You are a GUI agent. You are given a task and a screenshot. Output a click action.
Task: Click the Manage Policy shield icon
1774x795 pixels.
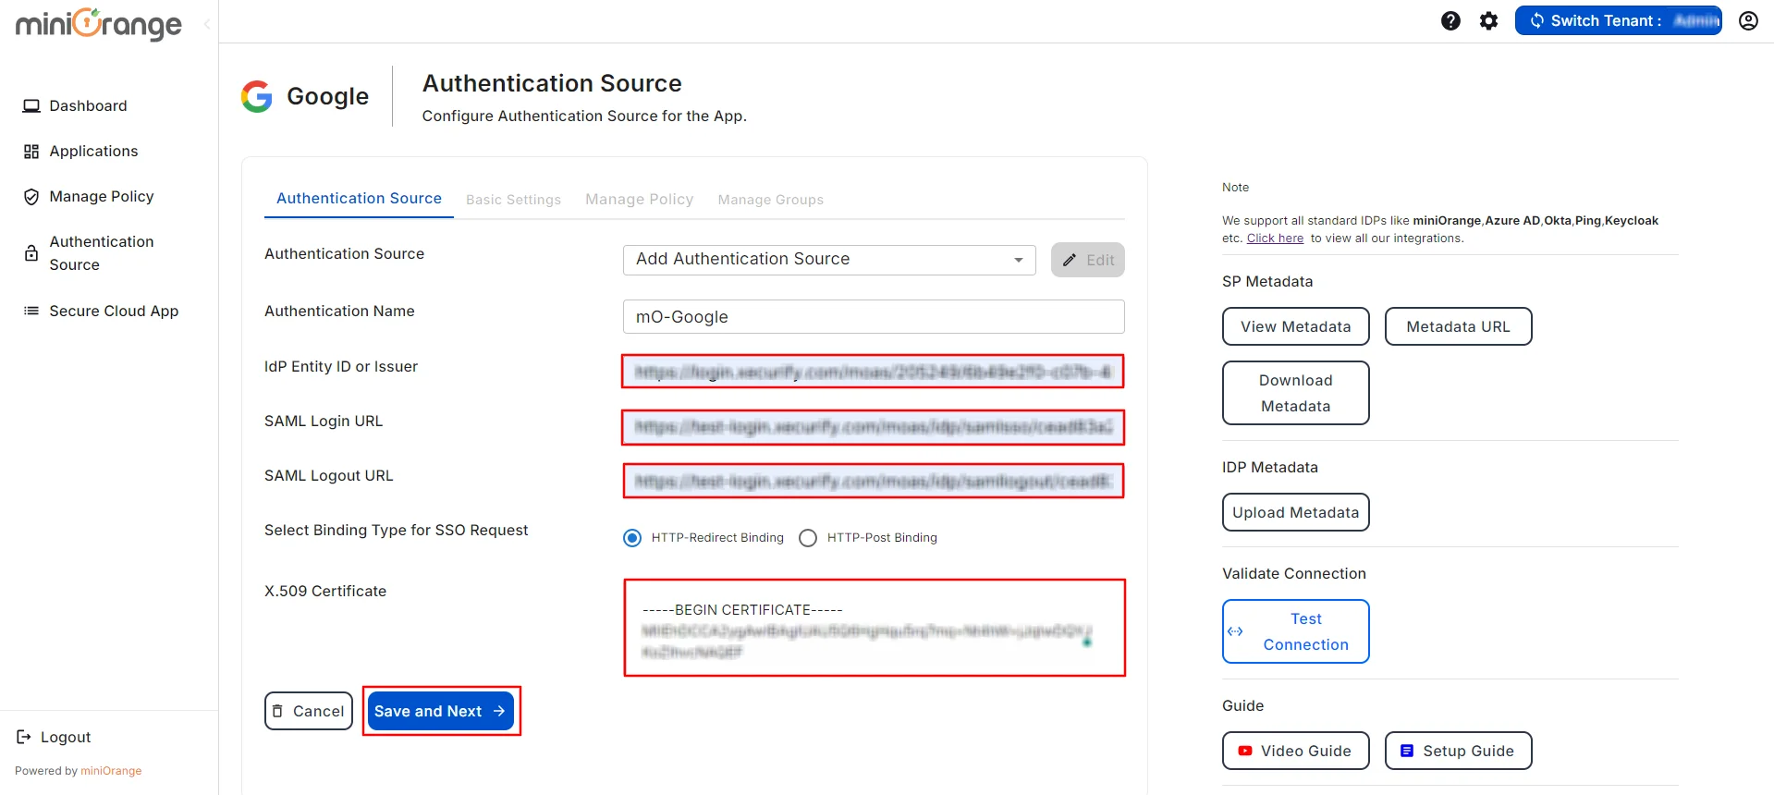(31, 197)
